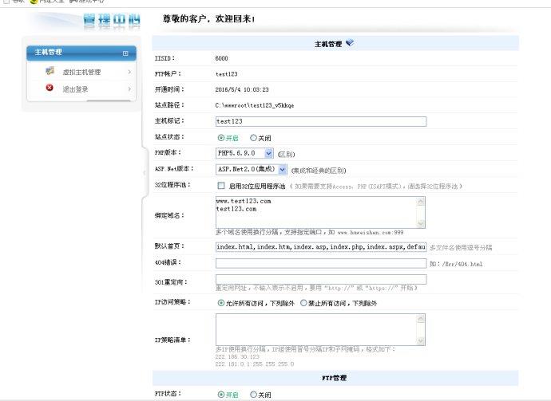551x401 pixels.
Task: Open 虚拟主机管理 menu item
Action: tap(81, 72)
